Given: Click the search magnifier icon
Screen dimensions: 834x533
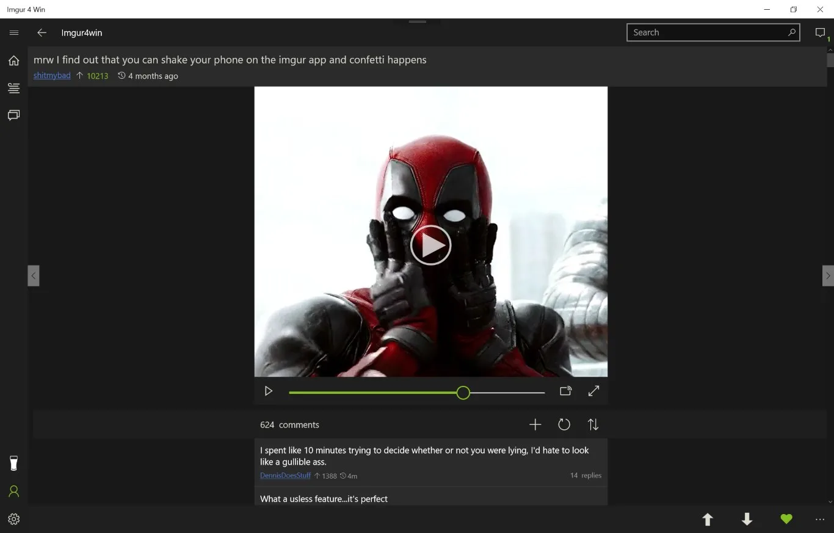Looking at the screenshot, I should 792,32.
